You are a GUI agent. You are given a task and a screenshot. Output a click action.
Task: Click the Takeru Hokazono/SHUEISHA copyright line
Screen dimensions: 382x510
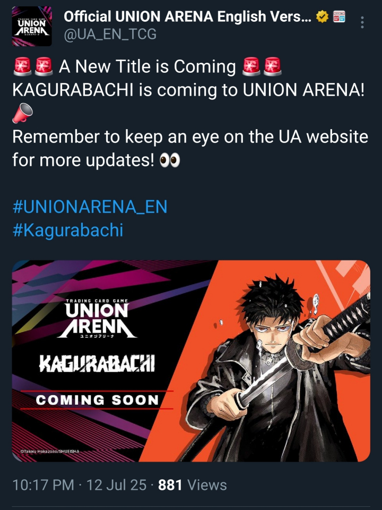[50, 452]
